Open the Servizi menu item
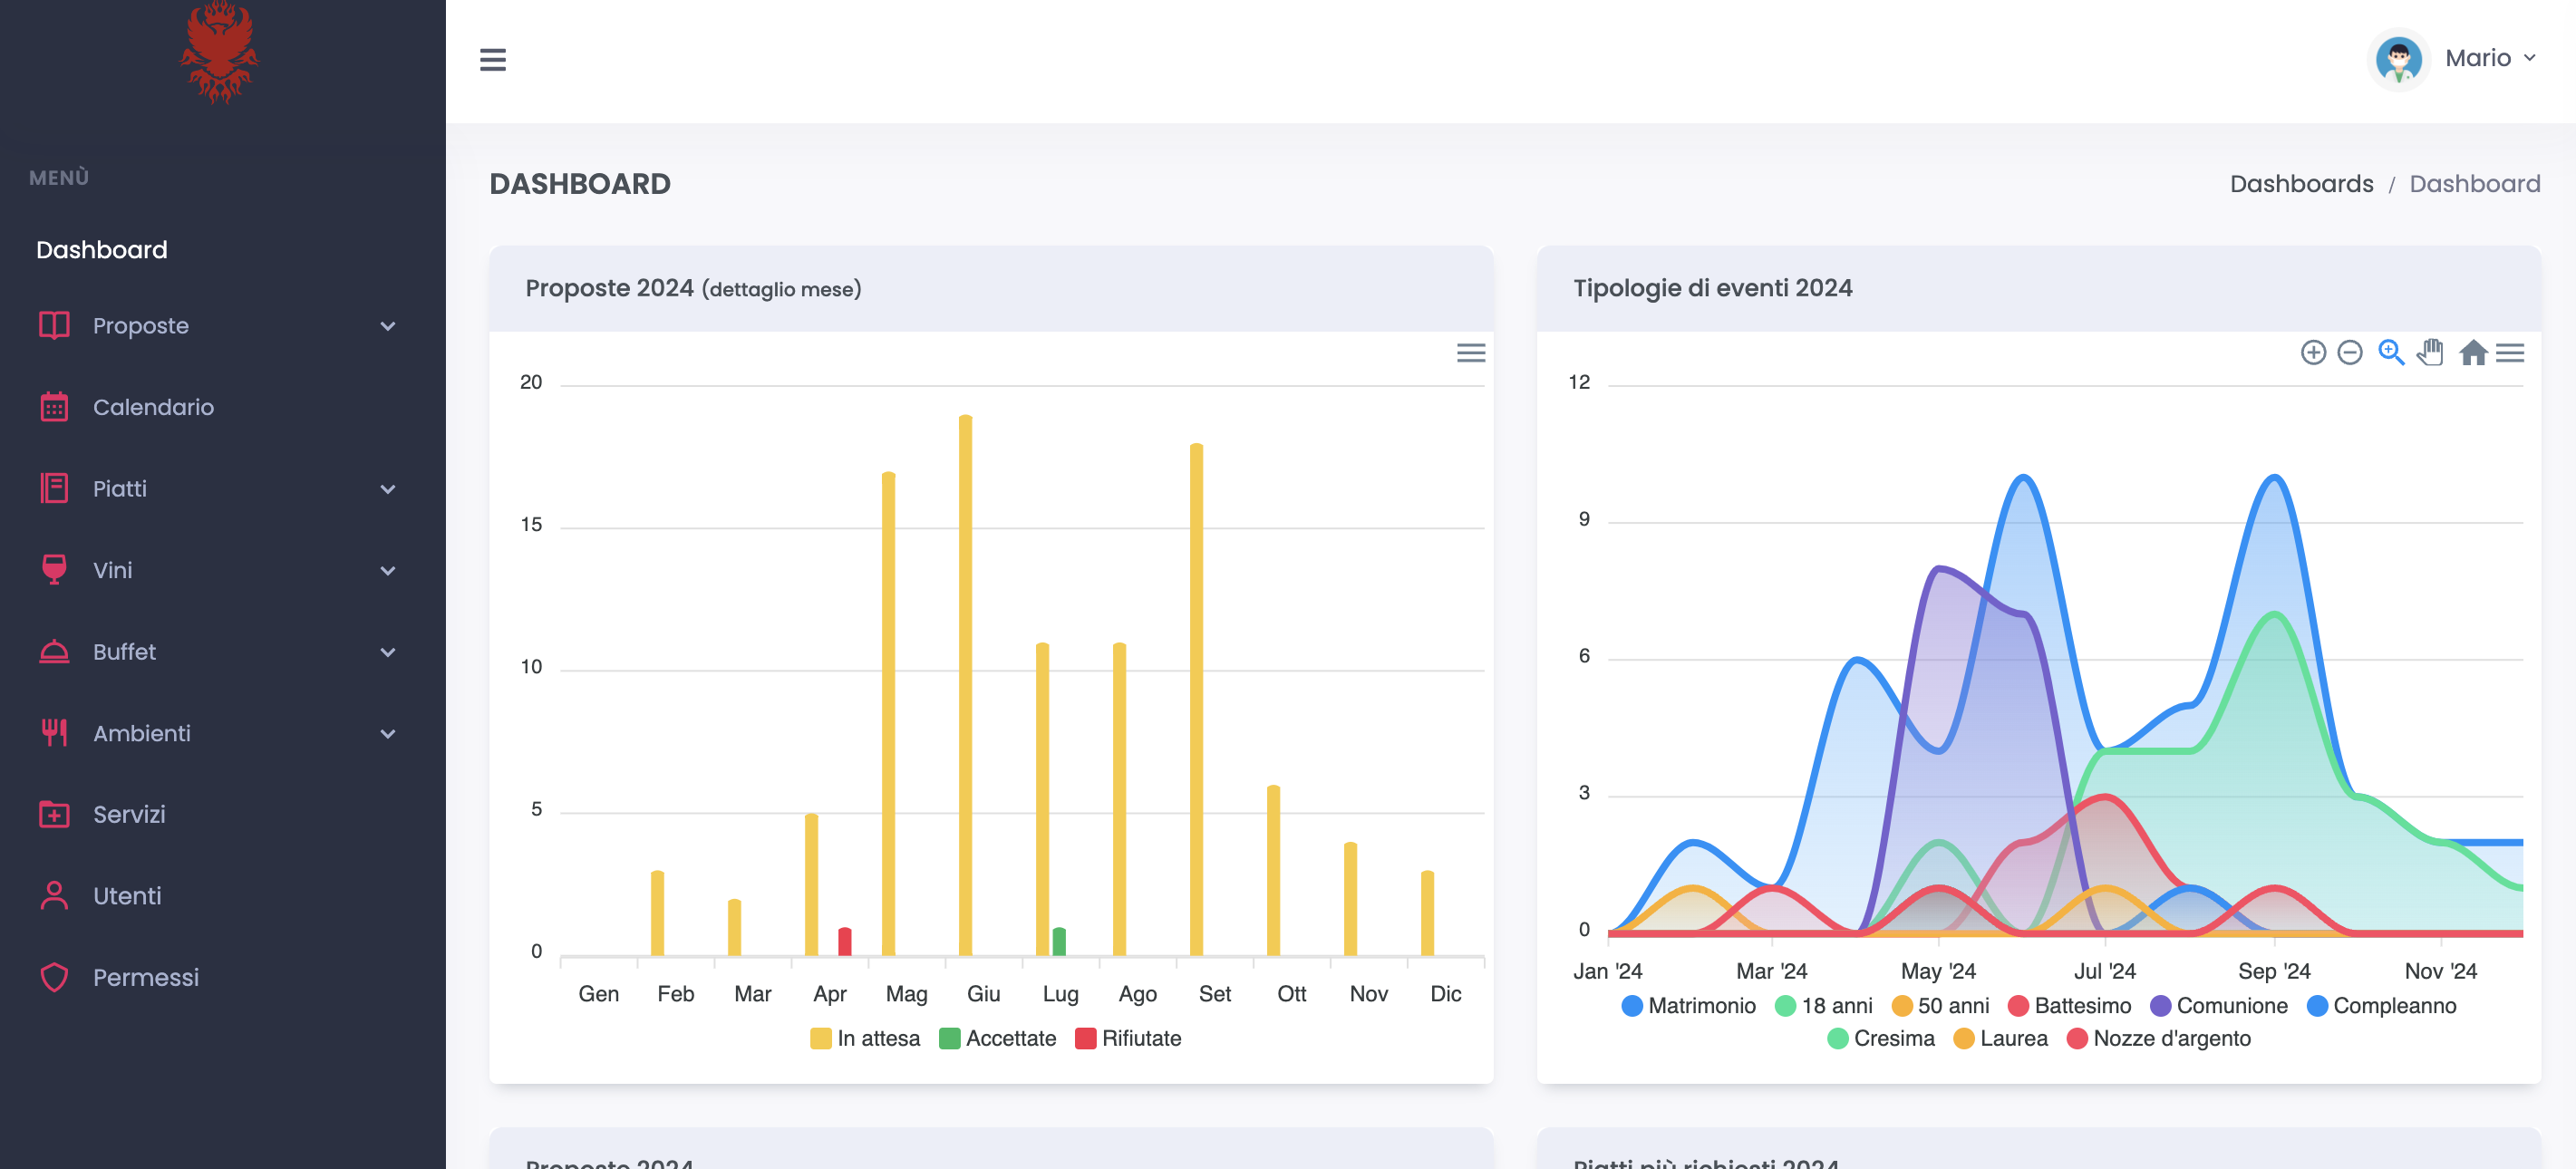 point(129,814)
